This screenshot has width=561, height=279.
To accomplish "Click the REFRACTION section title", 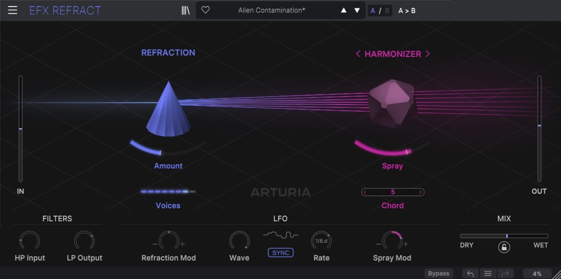I will 168,53.
